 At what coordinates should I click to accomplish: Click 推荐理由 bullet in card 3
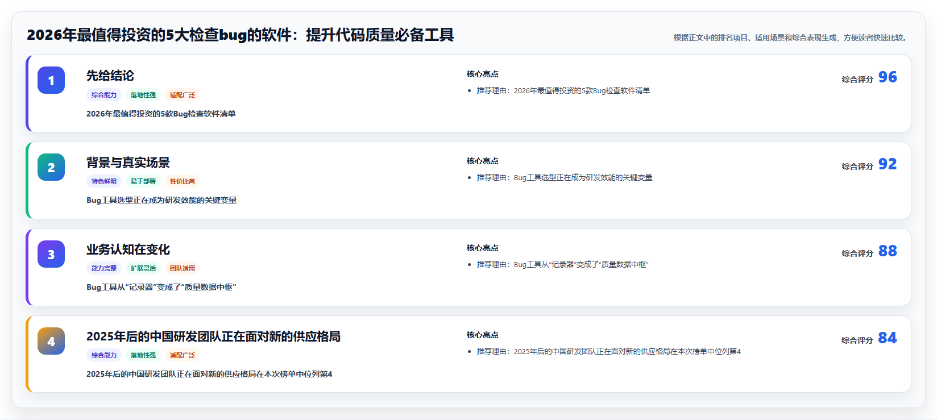[562, 264]
